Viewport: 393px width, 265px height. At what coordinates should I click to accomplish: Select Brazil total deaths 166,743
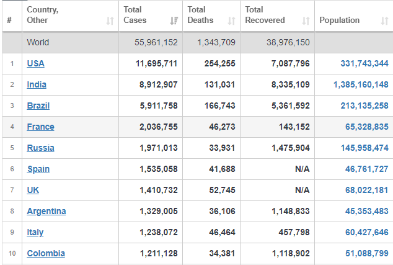click(x=220, y=106)
